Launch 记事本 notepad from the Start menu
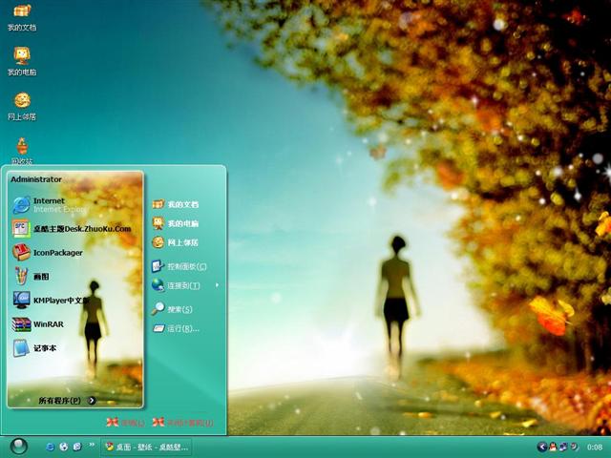This screenshot has height=458, width=611. pos(34,347)
